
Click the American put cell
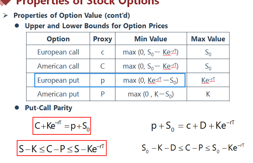[x=58, y=94]
